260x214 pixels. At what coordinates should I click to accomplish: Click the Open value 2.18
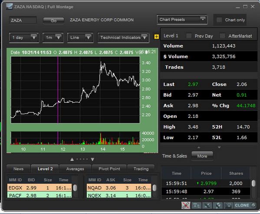click(193, 116)
